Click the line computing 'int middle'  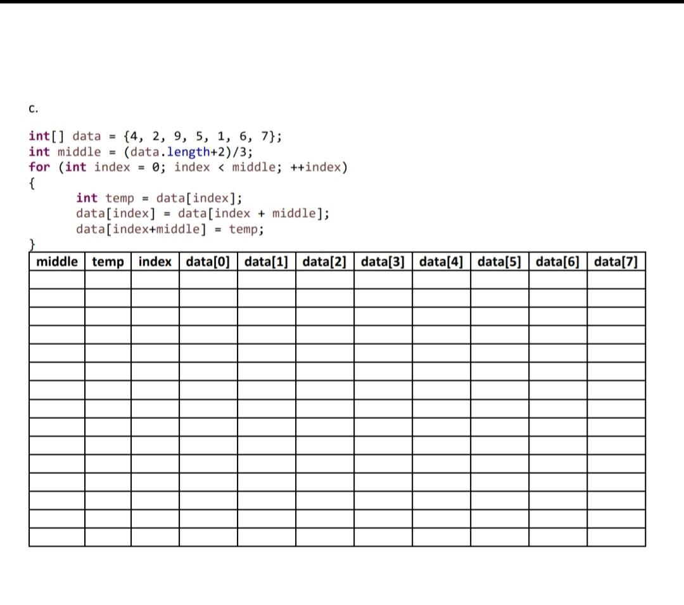tap(141, 152)
